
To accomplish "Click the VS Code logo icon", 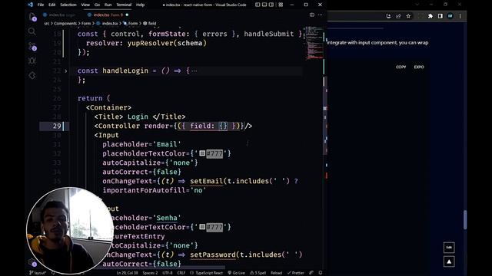I will coord(30,5).
